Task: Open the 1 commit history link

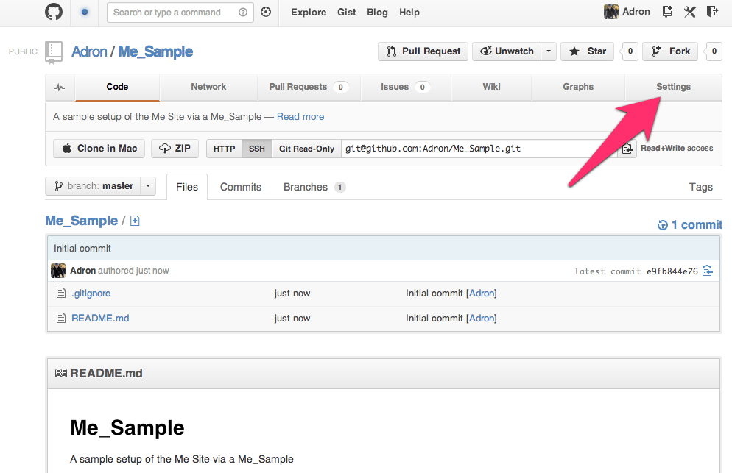Action: tap(690, 225)
